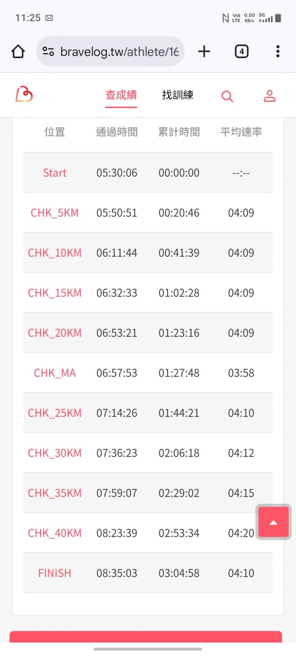This screenshot has width=296, height=656.
Task: Select the CHK_10KM checkpoint
Action: (55, 253)
